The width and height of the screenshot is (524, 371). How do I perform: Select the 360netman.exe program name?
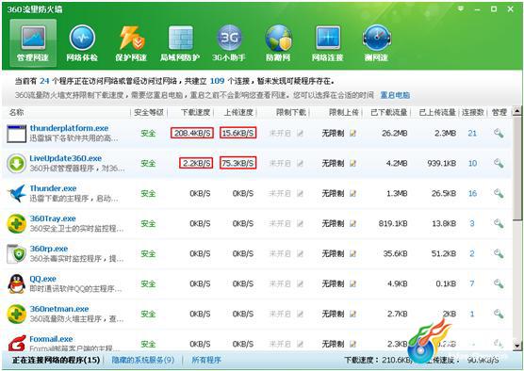pyautogui.click(x=59, y=309)
